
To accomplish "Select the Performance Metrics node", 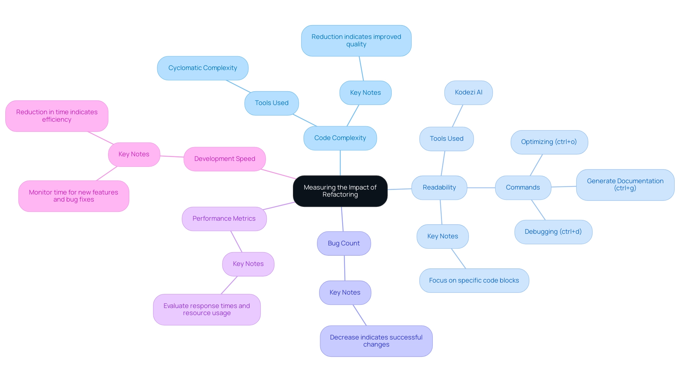I will 225,217.
